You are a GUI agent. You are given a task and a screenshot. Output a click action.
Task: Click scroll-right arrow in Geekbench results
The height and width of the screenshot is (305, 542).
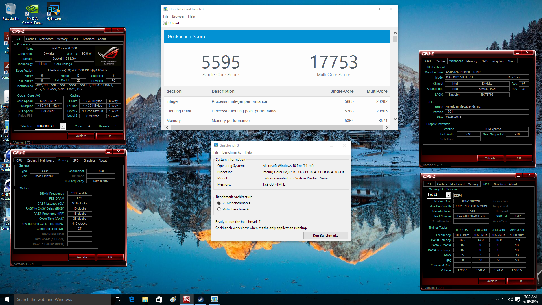pos(387,128)
